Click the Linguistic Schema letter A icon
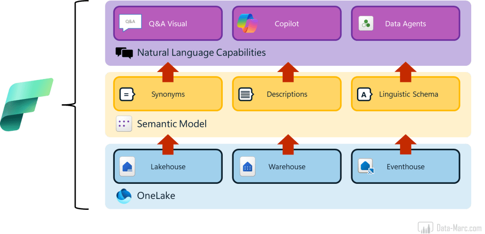Screen dimensions: 485x234 pyautogui.click(x=364, y=94)
